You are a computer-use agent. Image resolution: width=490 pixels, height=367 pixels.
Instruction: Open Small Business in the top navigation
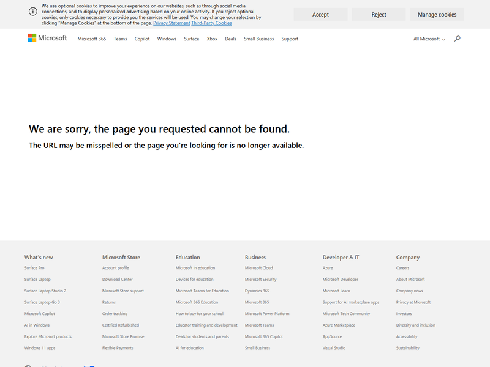[258, 39]
